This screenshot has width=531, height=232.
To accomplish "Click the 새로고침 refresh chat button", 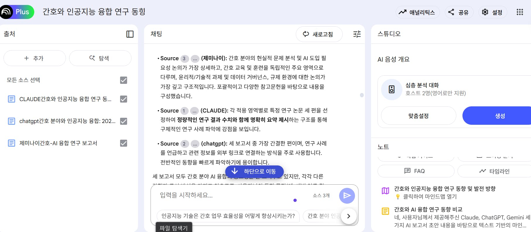I will 319,34.
